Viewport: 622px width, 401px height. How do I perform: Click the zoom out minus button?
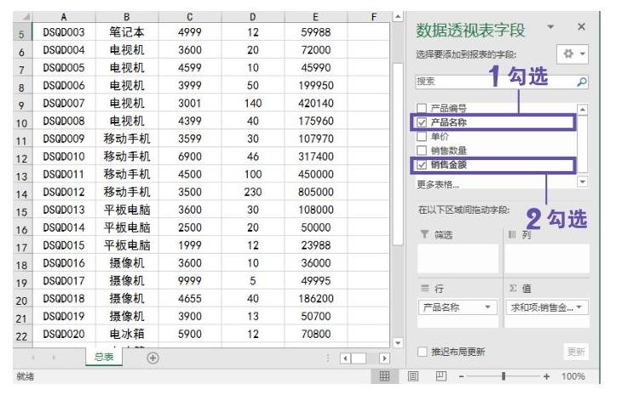[461, 376]
